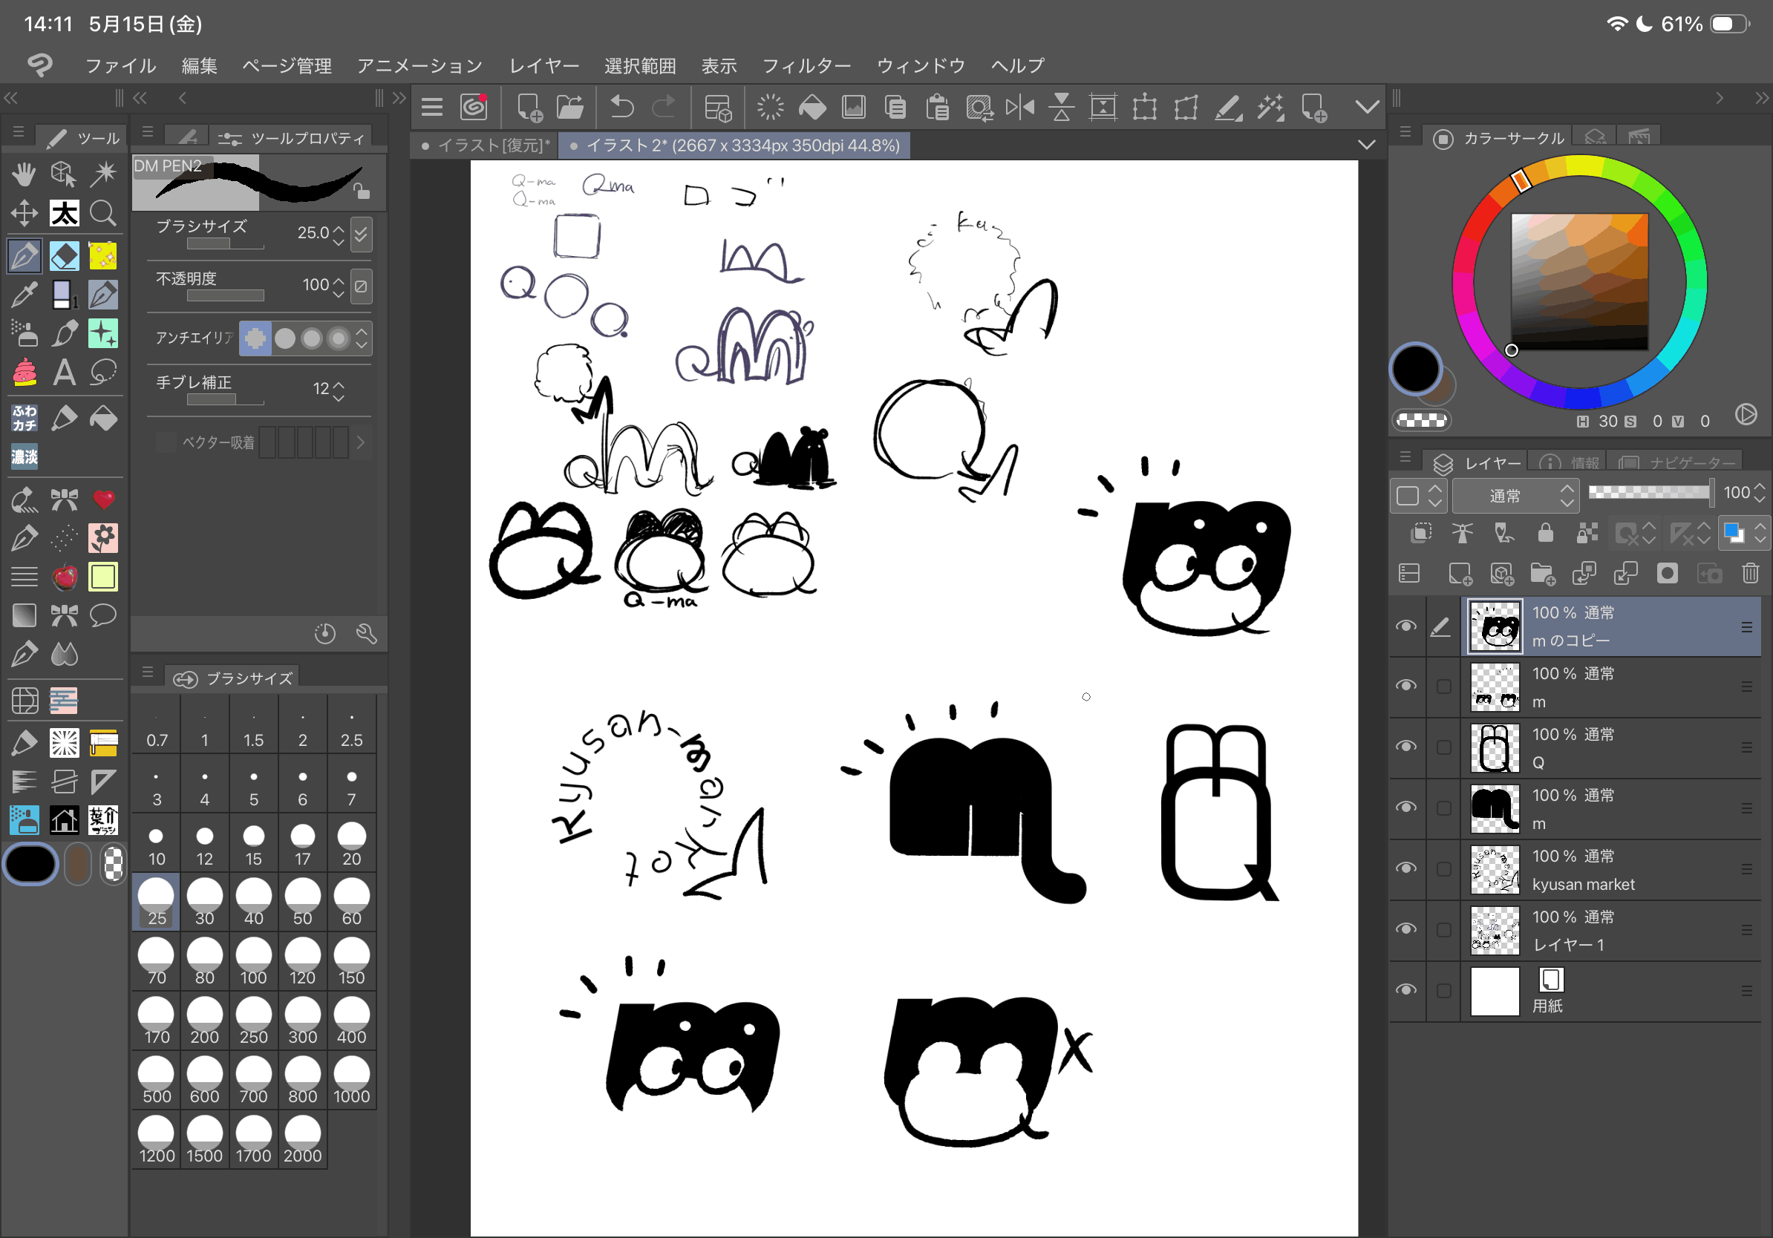
Task: Open the ウィンドウ menu
Action: [921, 65]
